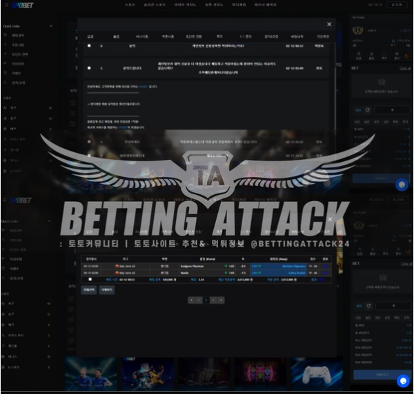
Task: Open 이벤트 quick link beside the inquiry modal
Action: tap(16, 73)
